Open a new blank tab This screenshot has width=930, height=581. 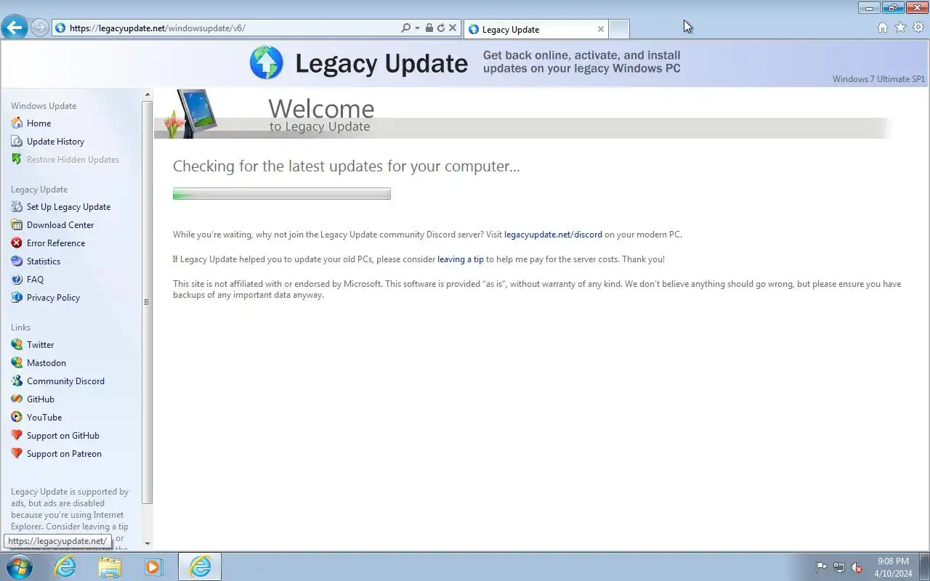point(619,29)
